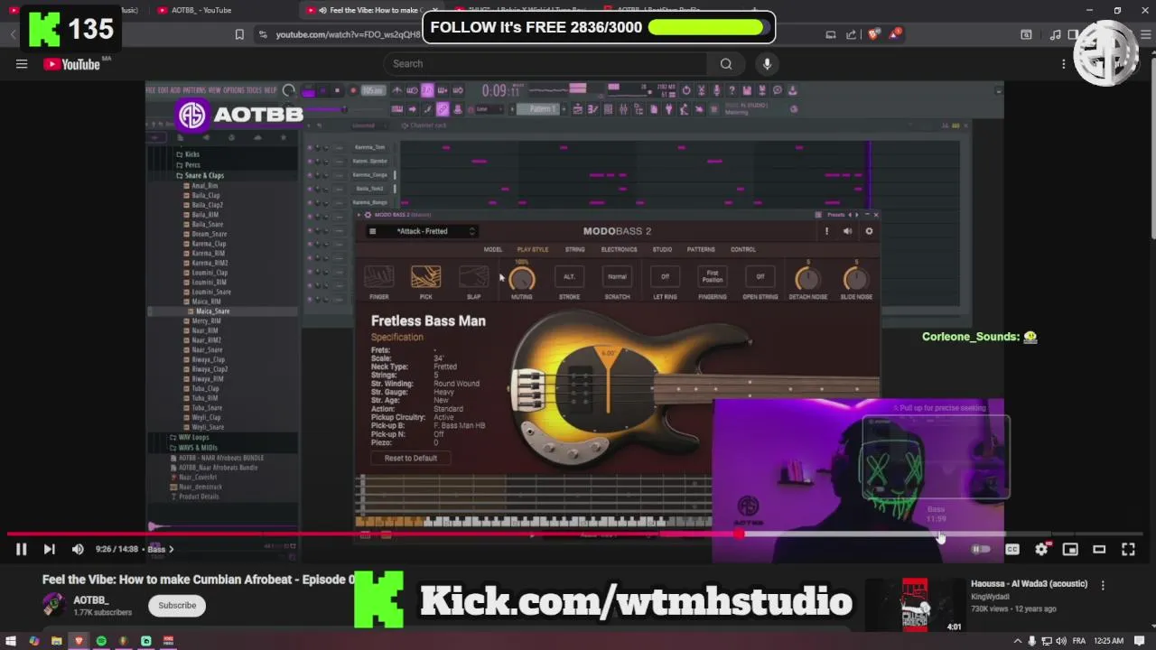Select the Pick play style icon

[425, 277]
